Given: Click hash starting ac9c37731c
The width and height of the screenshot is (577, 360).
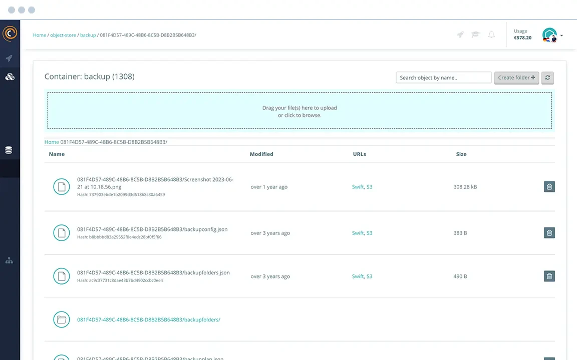Looking at the screenshot, I should coord(120,280).
